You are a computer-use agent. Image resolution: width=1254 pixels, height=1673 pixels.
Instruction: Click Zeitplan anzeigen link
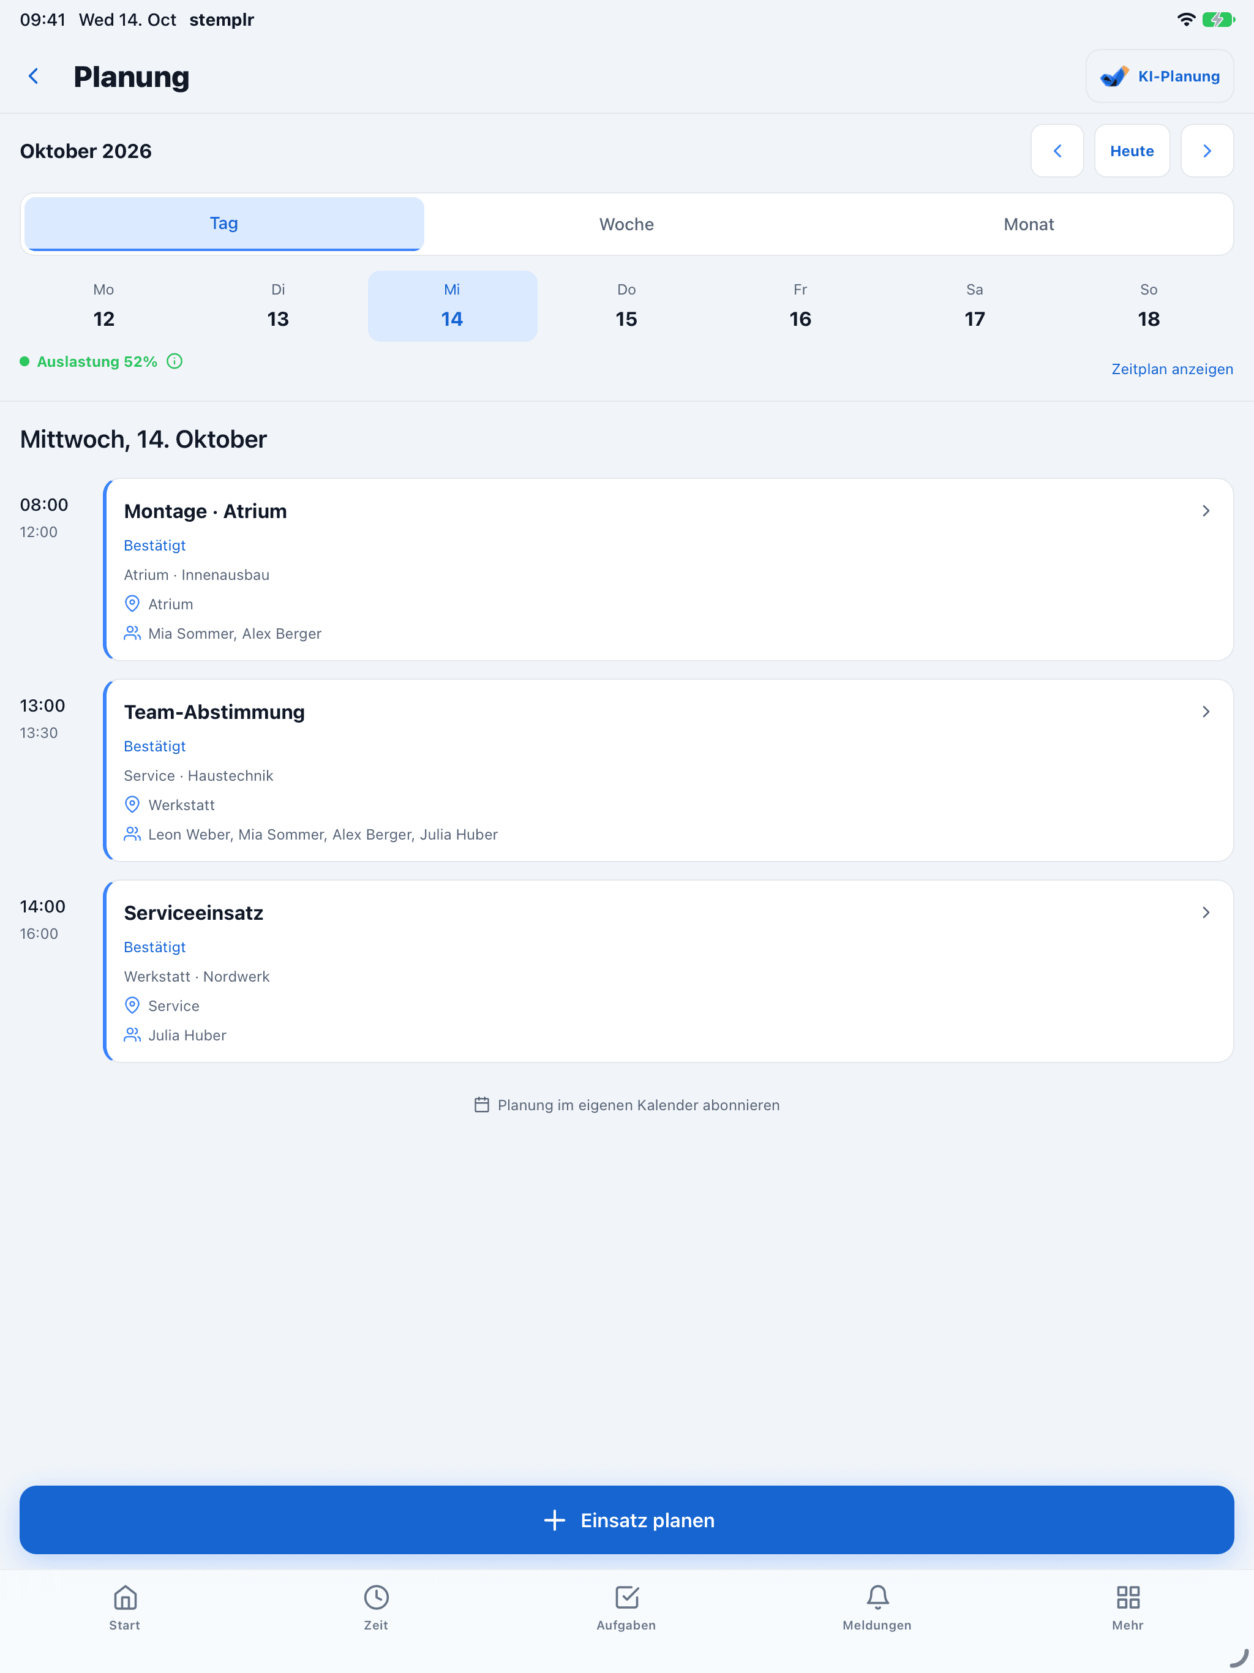tap(1171, 369)
